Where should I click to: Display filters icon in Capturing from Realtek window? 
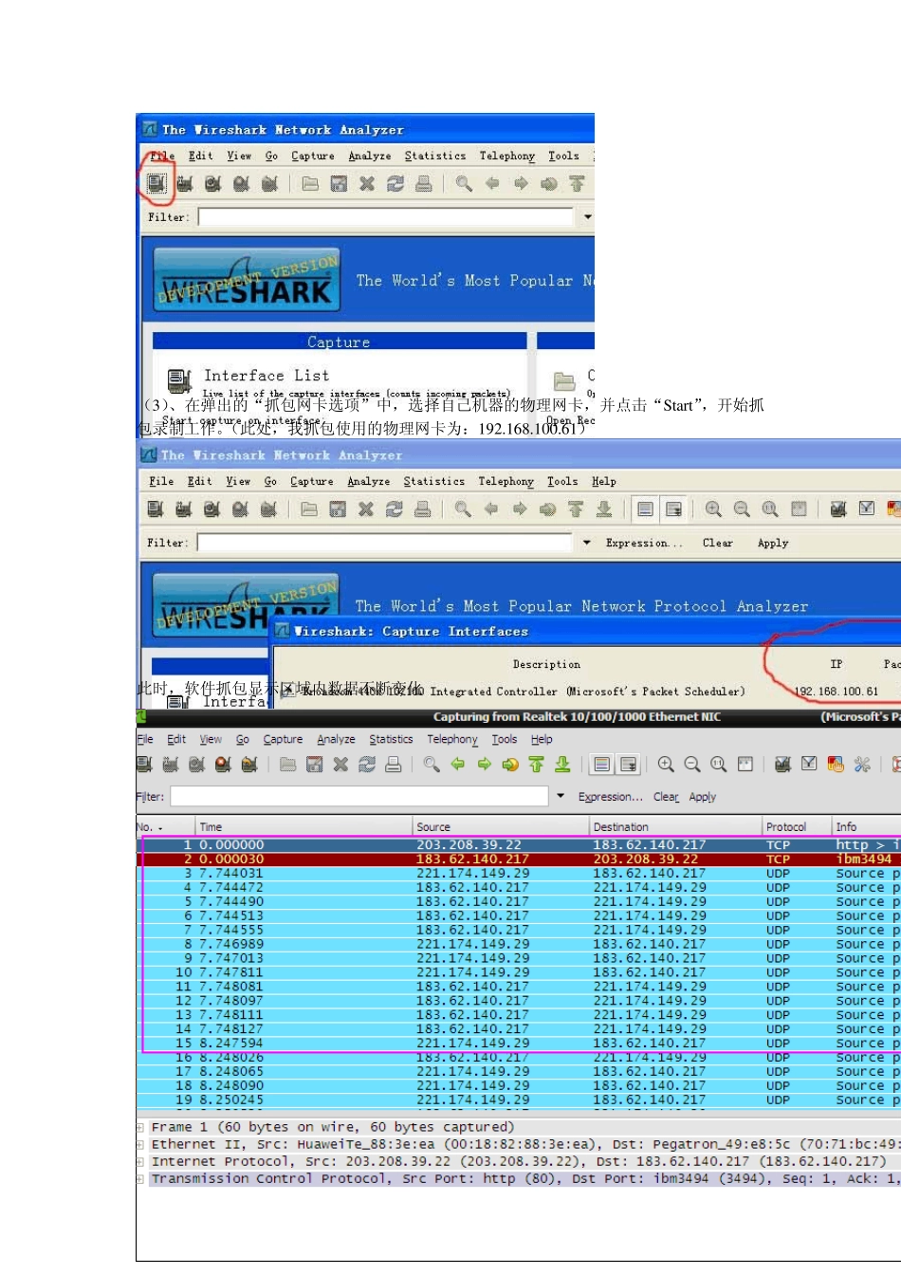pyautogui.click(x=809, y=765)
